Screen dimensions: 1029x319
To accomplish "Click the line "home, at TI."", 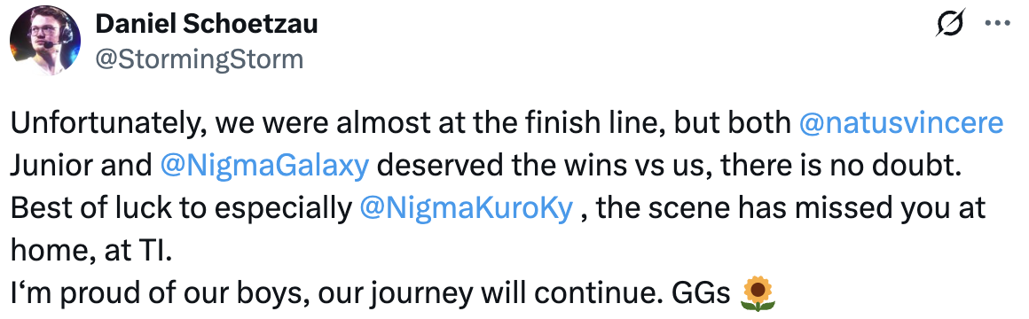I will click(x=90, y=252).
